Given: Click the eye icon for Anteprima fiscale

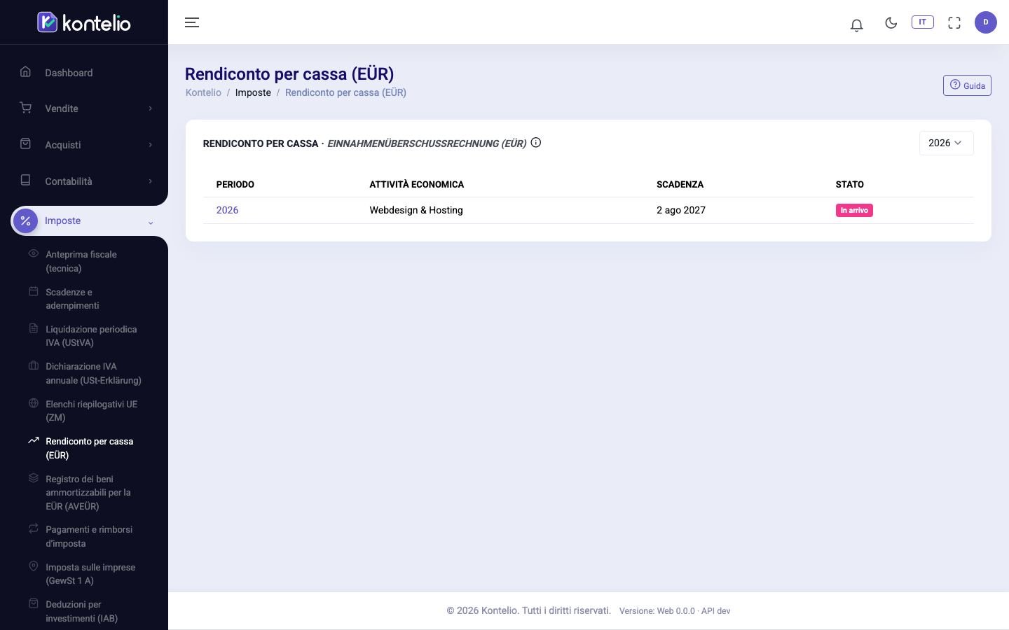Looking at the screenshot, I should [x=33, y=253].
